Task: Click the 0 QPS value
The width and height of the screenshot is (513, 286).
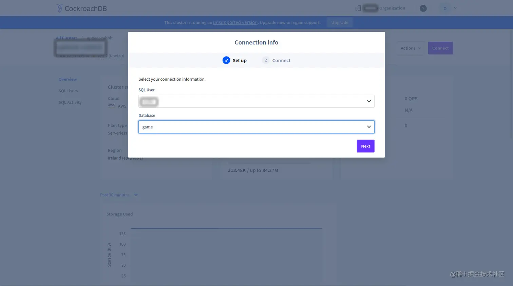Action: 411,99
